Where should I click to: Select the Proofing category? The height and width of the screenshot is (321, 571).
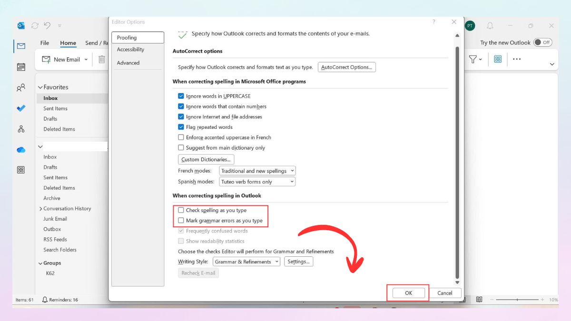point(138,38)
